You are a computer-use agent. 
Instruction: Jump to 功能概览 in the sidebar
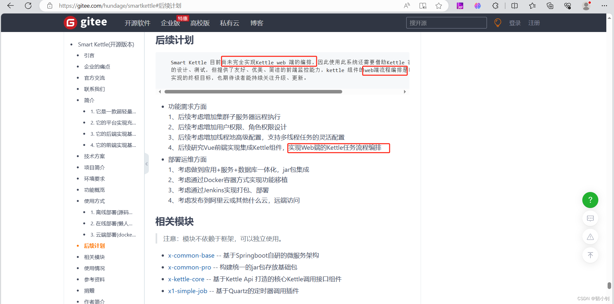[94, 190]
